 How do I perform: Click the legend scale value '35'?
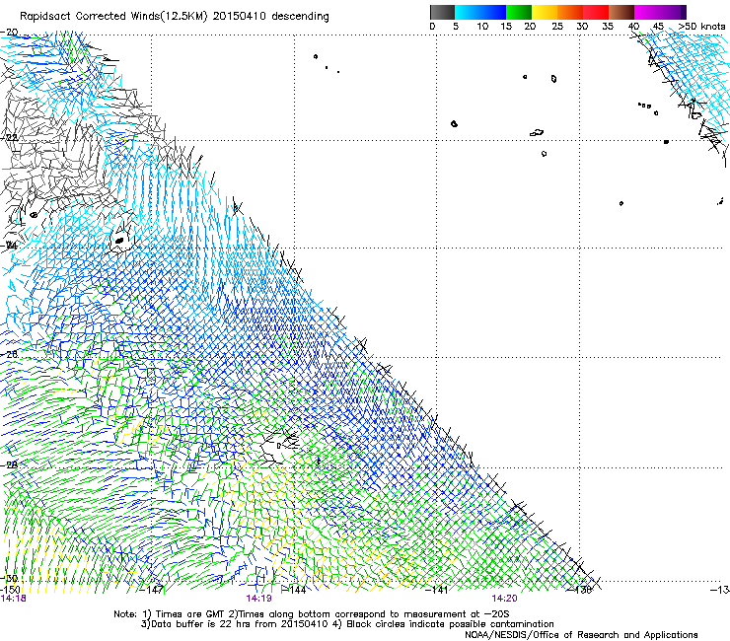[608, 27]
